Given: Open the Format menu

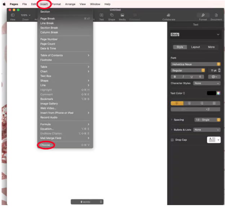Looking at the screenshot, I should pyautogui.click(x=56, y=4).
